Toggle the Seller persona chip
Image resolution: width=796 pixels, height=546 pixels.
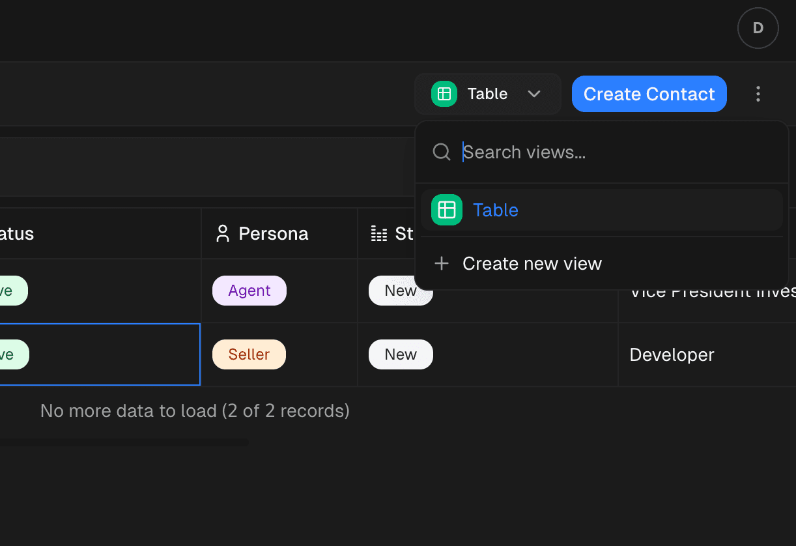point(249,354)
